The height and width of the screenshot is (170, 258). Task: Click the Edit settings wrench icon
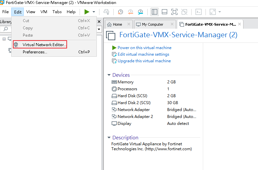pyautogui.click(x=114, y=54)
